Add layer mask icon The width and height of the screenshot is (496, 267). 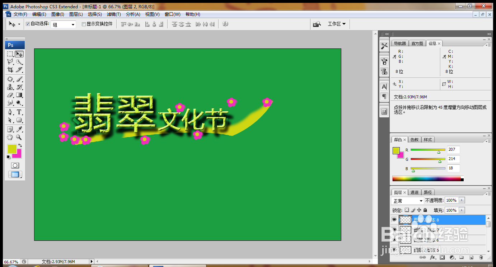coord(442,258)
